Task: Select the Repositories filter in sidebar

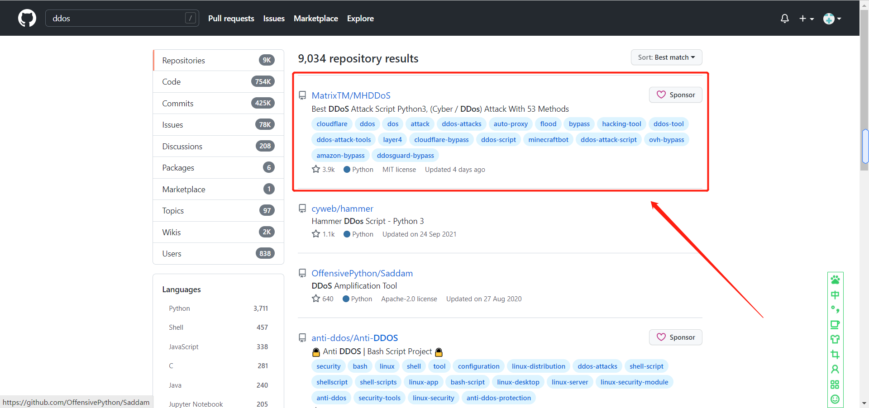Action: click(219, 60)
